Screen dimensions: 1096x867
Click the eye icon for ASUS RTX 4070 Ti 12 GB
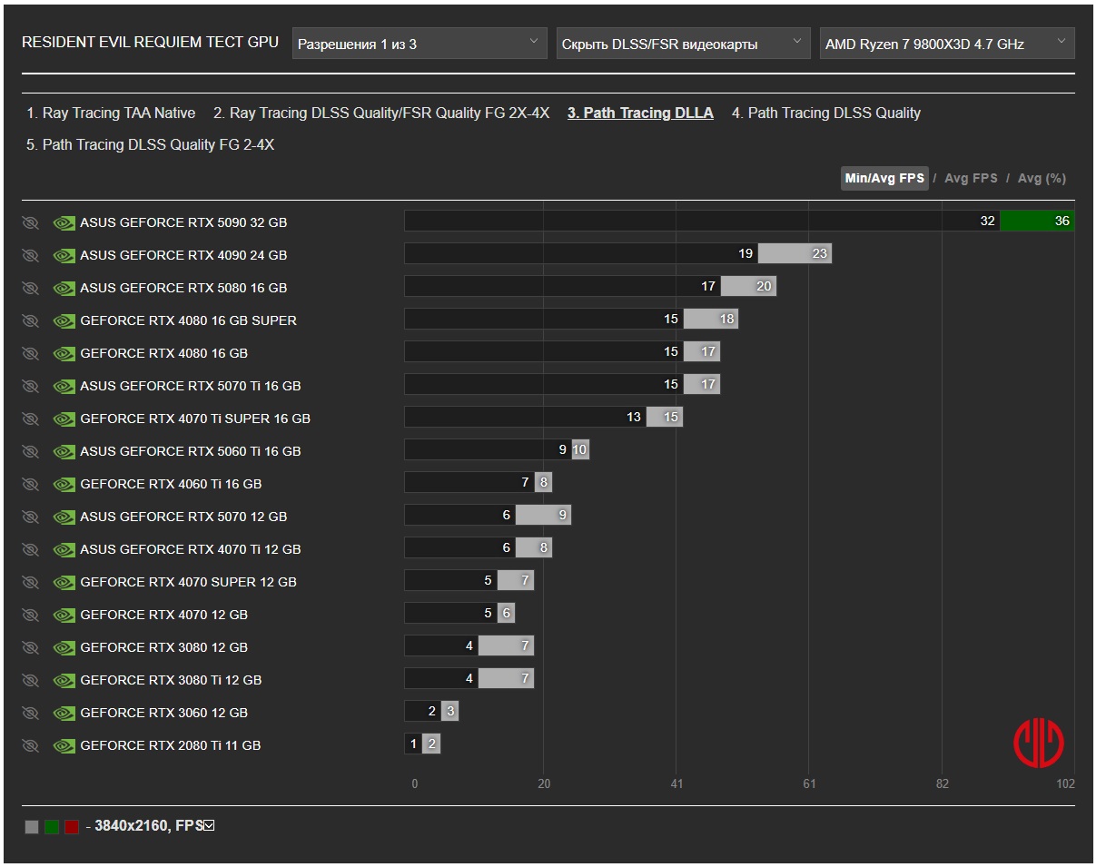30,549
